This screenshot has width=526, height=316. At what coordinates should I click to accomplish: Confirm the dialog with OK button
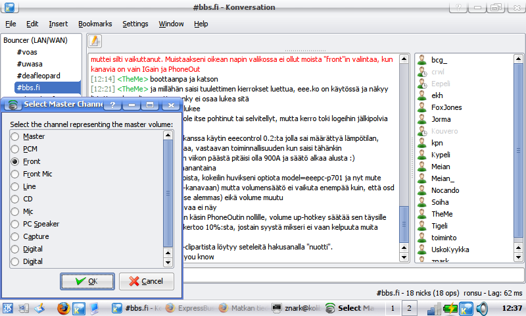87,281
